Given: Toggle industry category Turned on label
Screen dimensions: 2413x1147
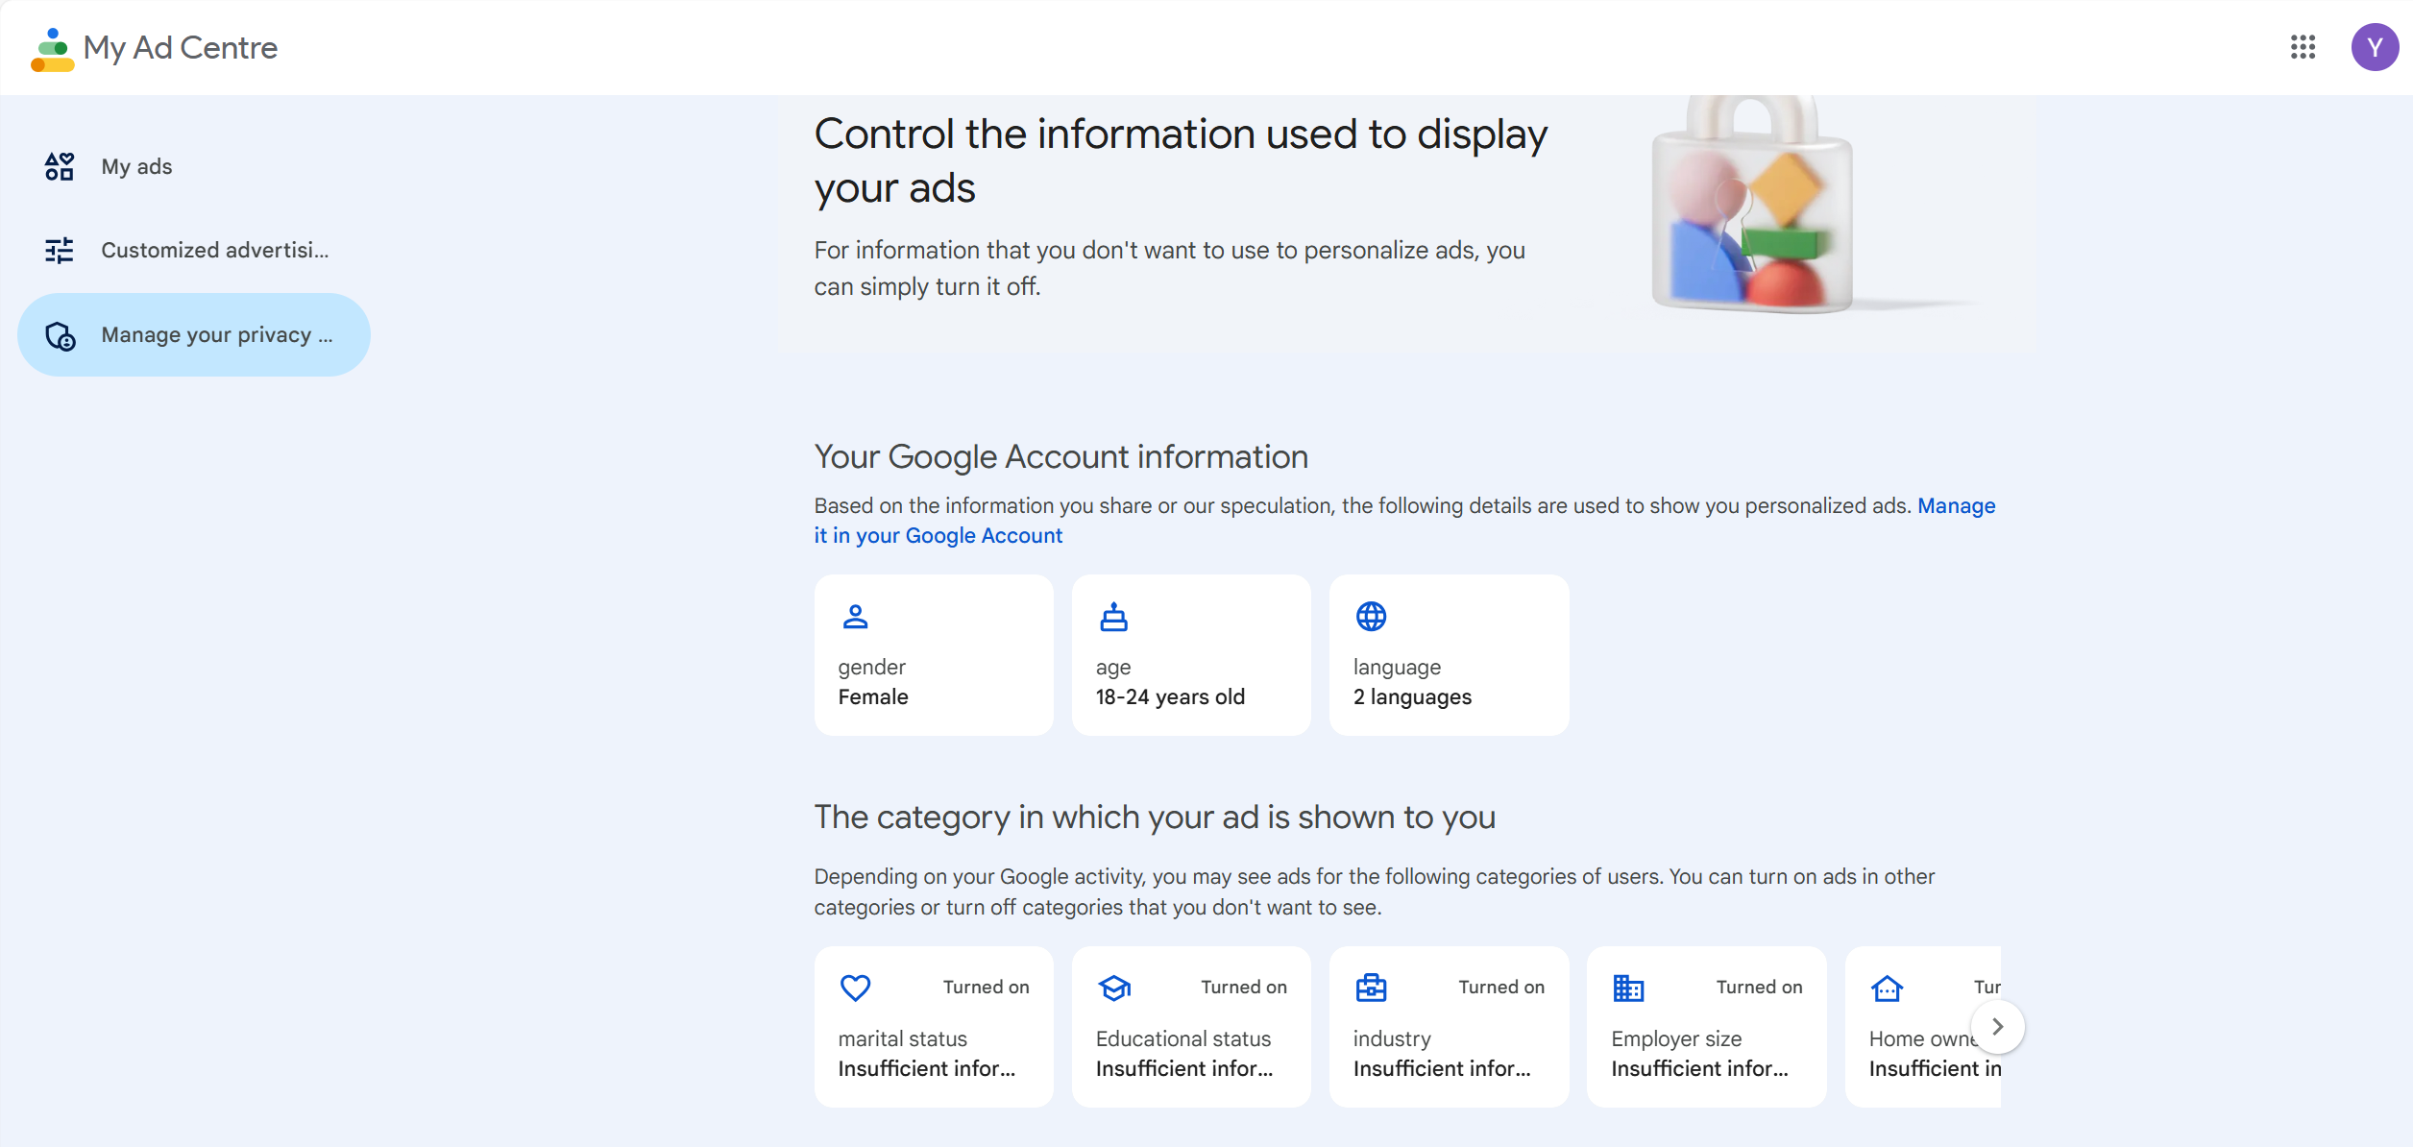Looking at the screenshot, I should [x=1500, y=988].
